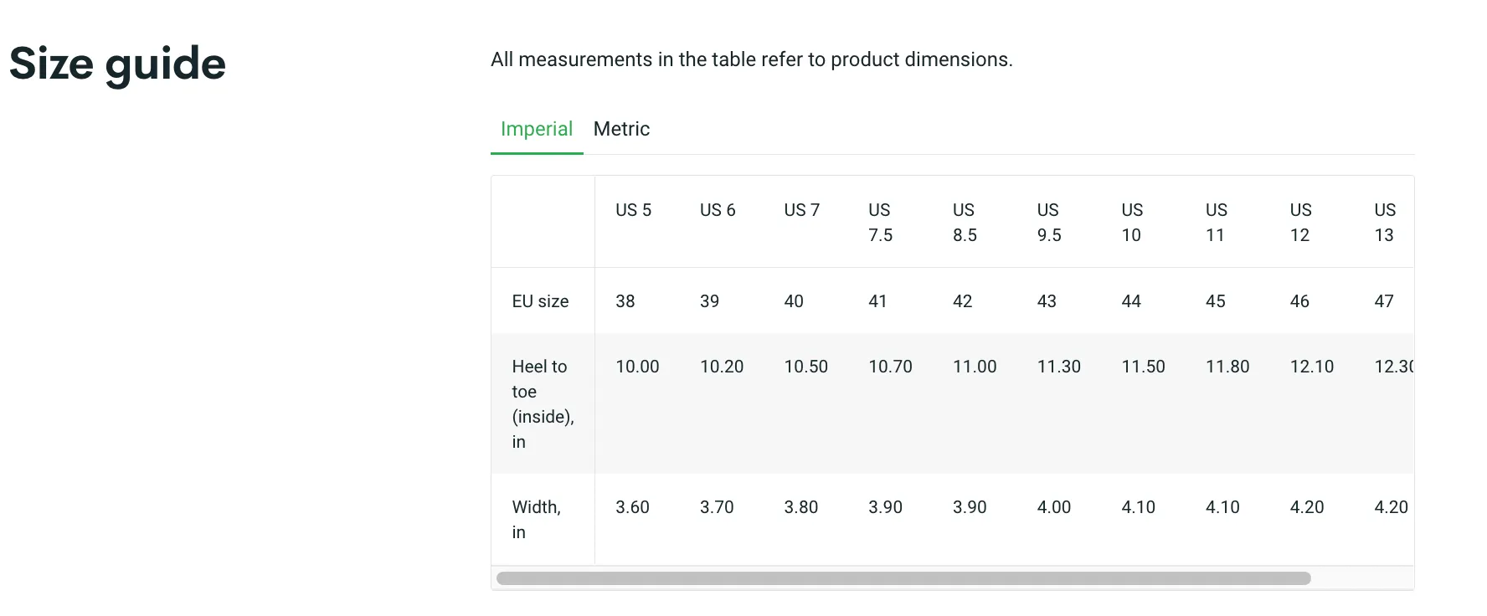Click the EU size 42 cell

pyautogui.click(x=962, y=301)
